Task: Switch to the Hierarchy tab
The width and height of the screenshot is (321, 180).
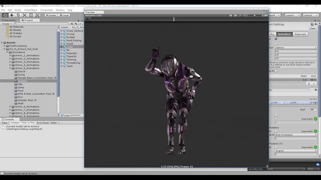Action: [x=9, y=20]
